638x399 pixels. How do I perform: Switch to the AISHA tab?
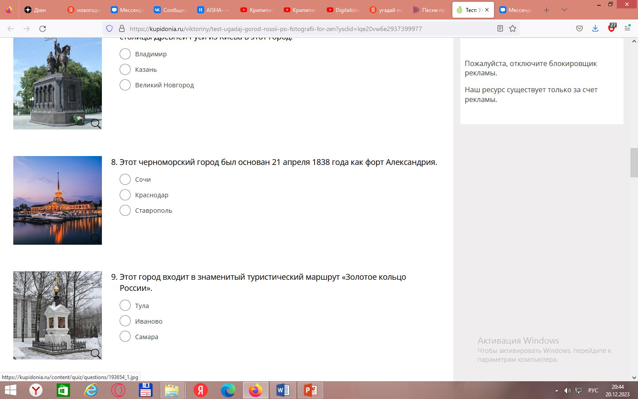point(213,10)
